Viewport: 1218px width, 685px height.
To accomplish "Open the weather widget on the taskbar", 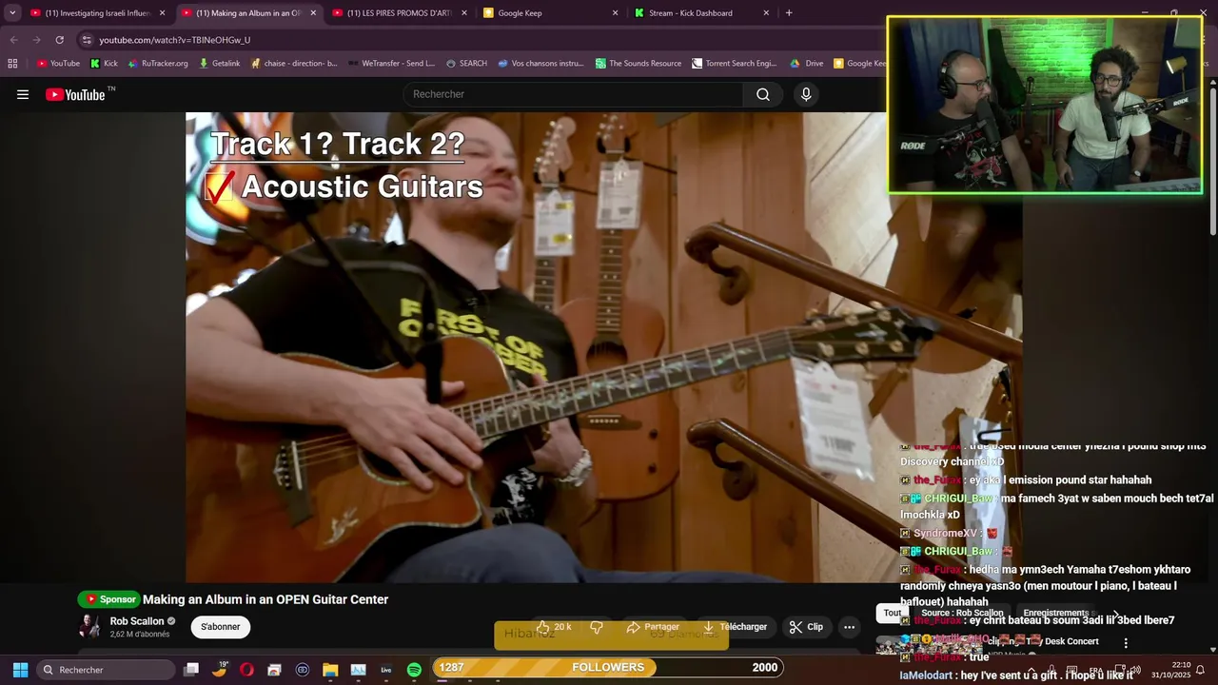I will 220,670.
